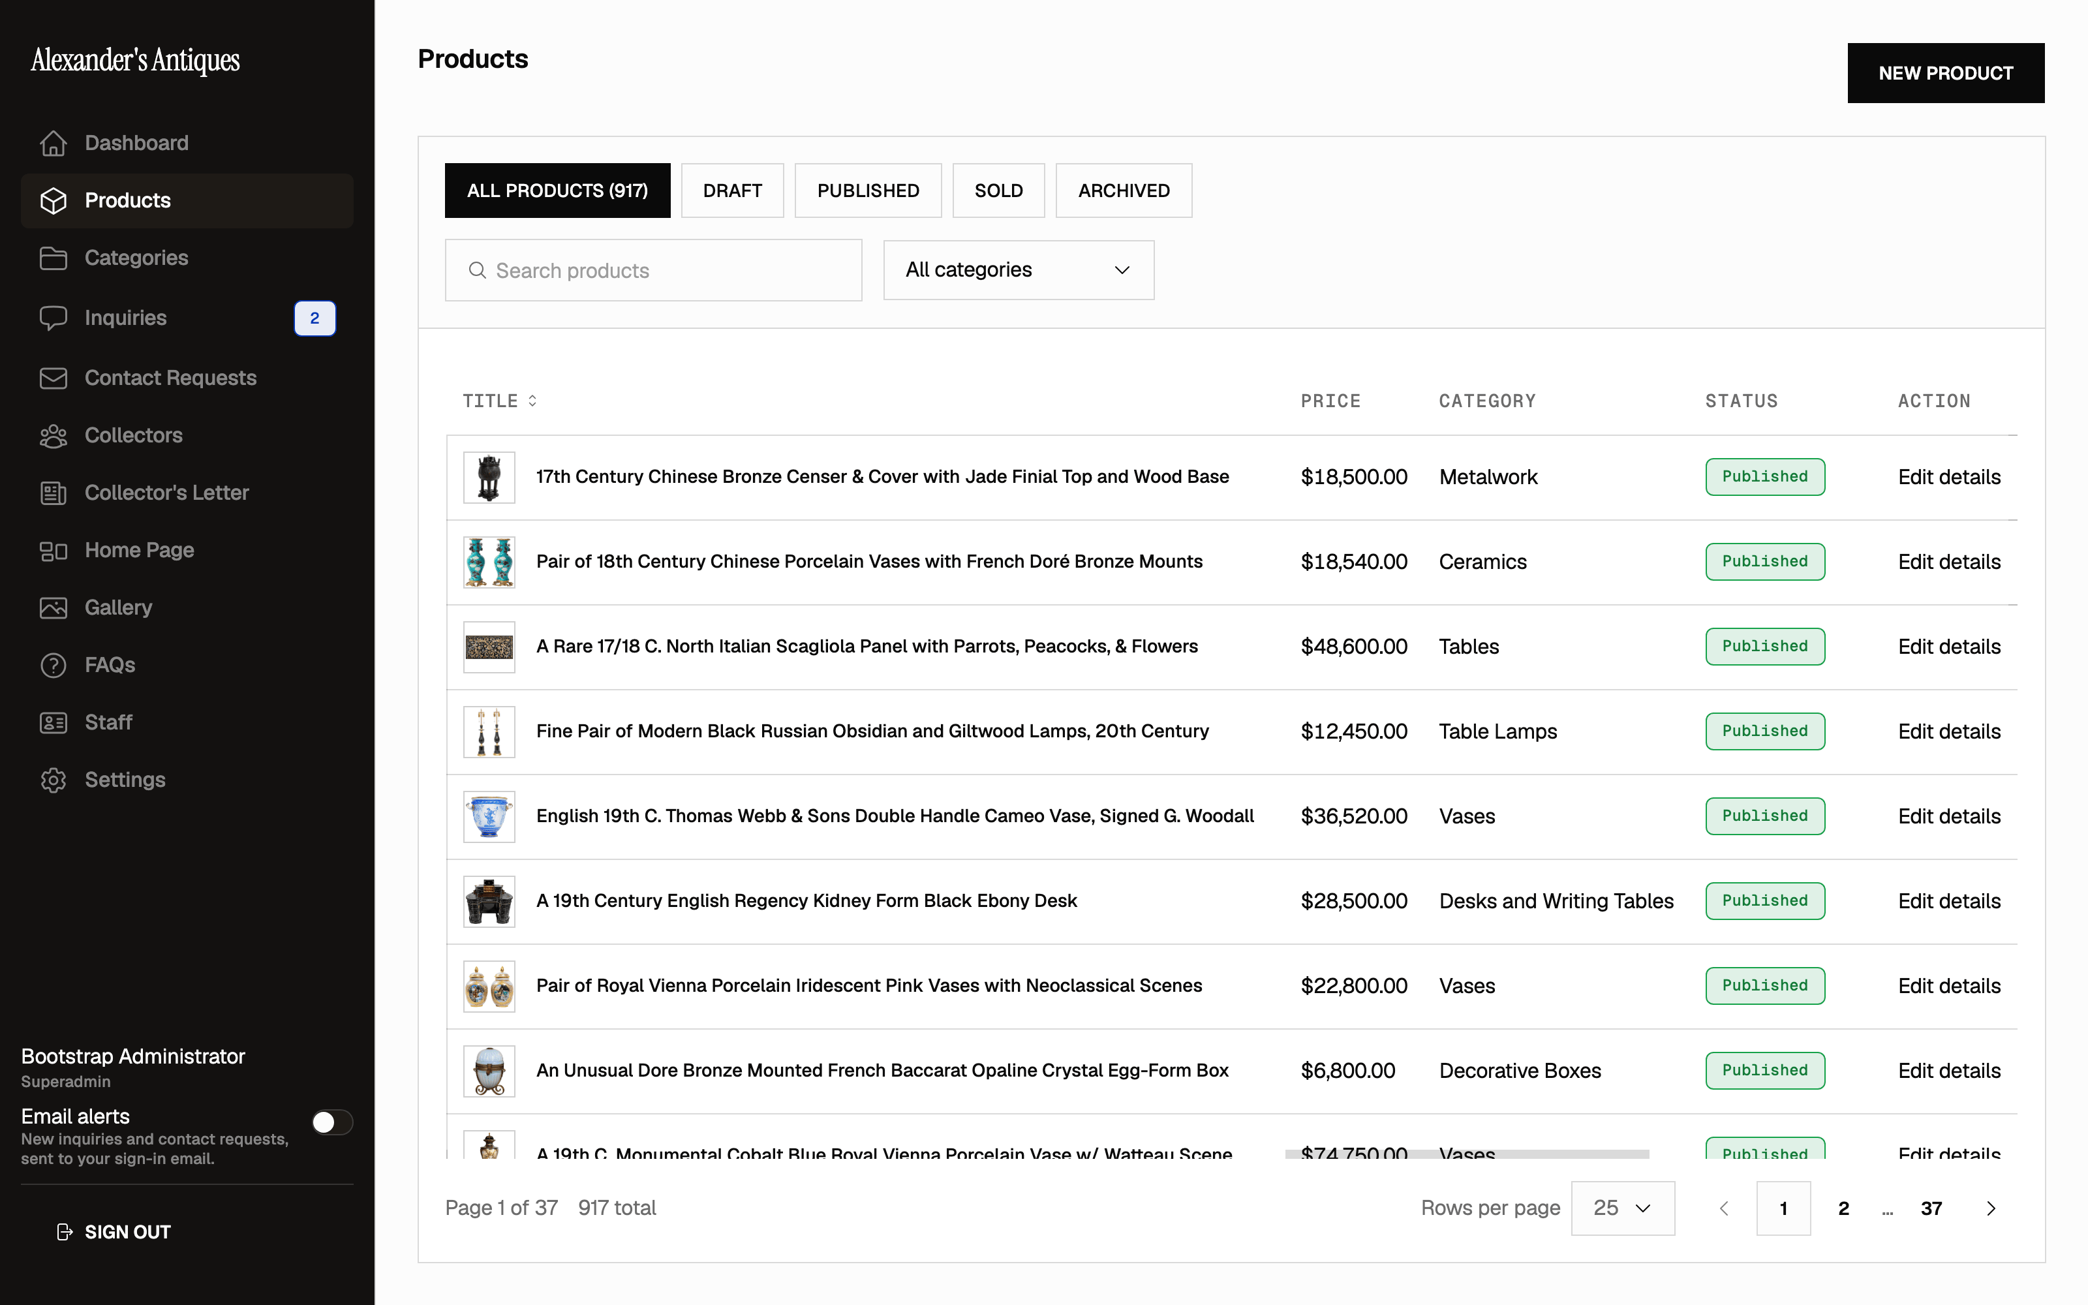Click the FAQs question mark icon
This screenshot has height=1305, width=2088.
point(54,666)
